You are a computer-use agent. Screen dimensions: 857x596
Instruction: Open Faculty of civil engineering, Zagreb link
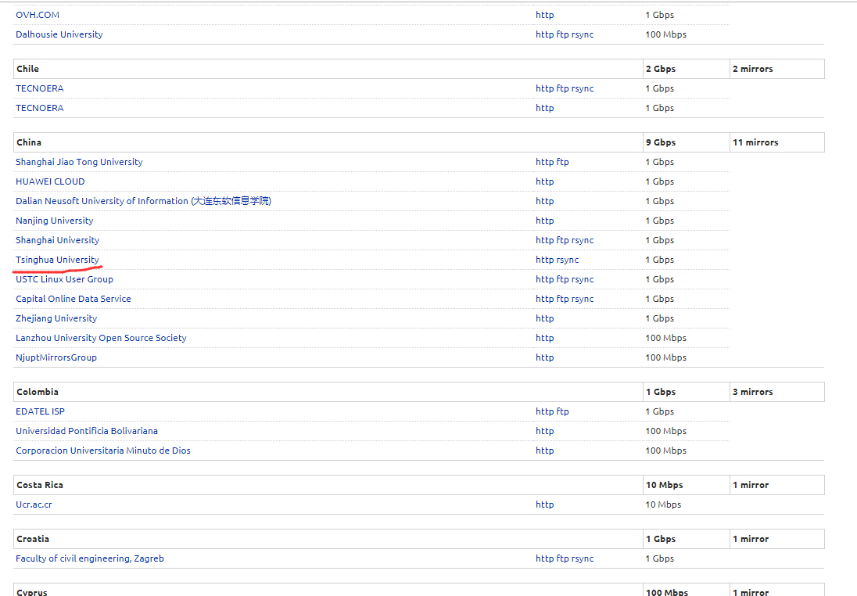[90, 558]
